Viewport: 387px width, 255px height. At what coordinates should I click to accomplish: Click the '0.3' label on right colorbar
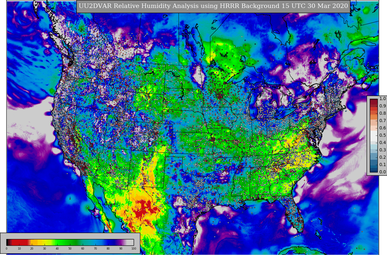383,150
